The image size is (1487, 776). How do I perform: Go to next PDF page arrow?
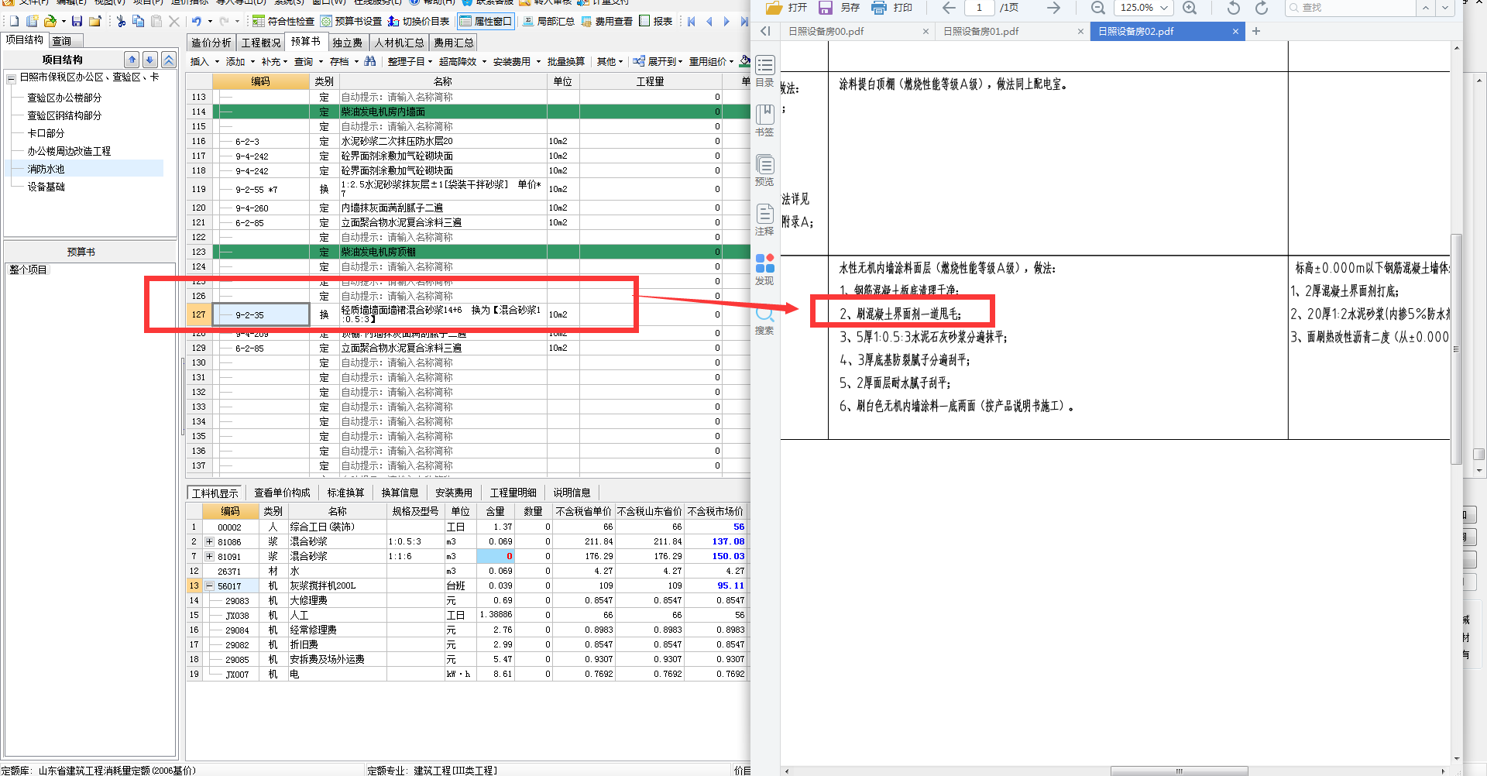tap(1053, 8)
